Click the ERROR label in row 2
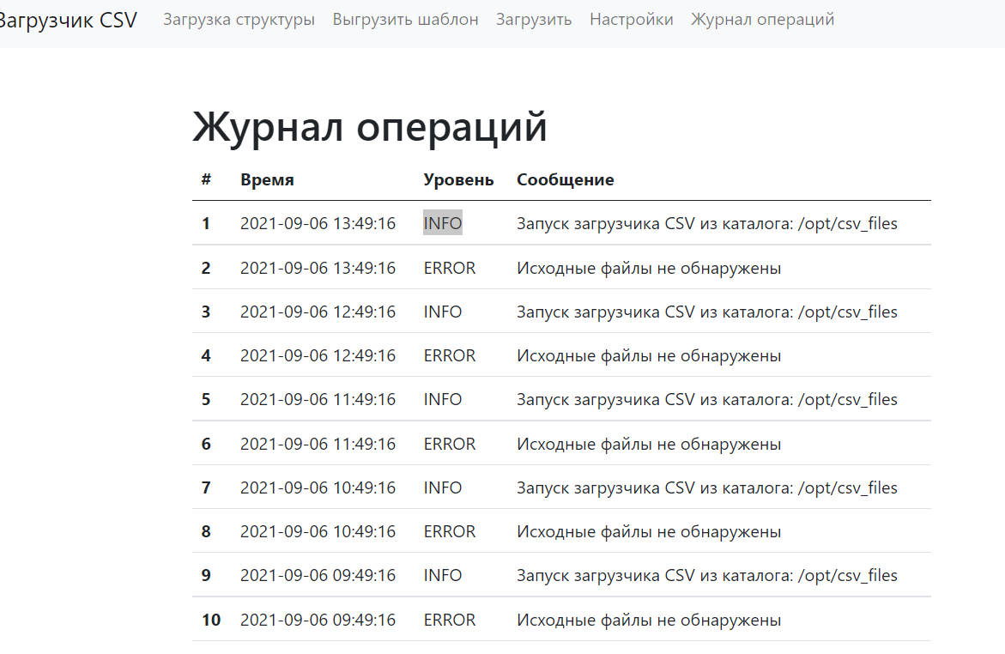 click(x=450, y=267)
